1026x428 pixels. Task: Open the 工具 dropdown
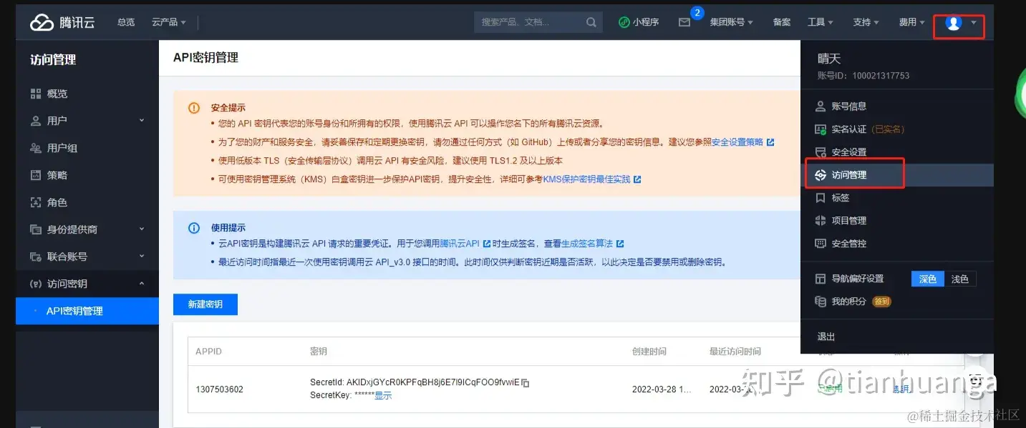tap(821, 22)
